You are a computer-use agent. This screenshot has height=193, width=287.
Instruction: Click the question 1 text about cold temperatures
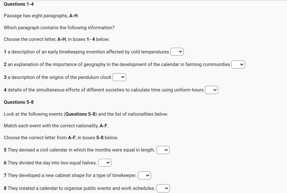point(87,52)
